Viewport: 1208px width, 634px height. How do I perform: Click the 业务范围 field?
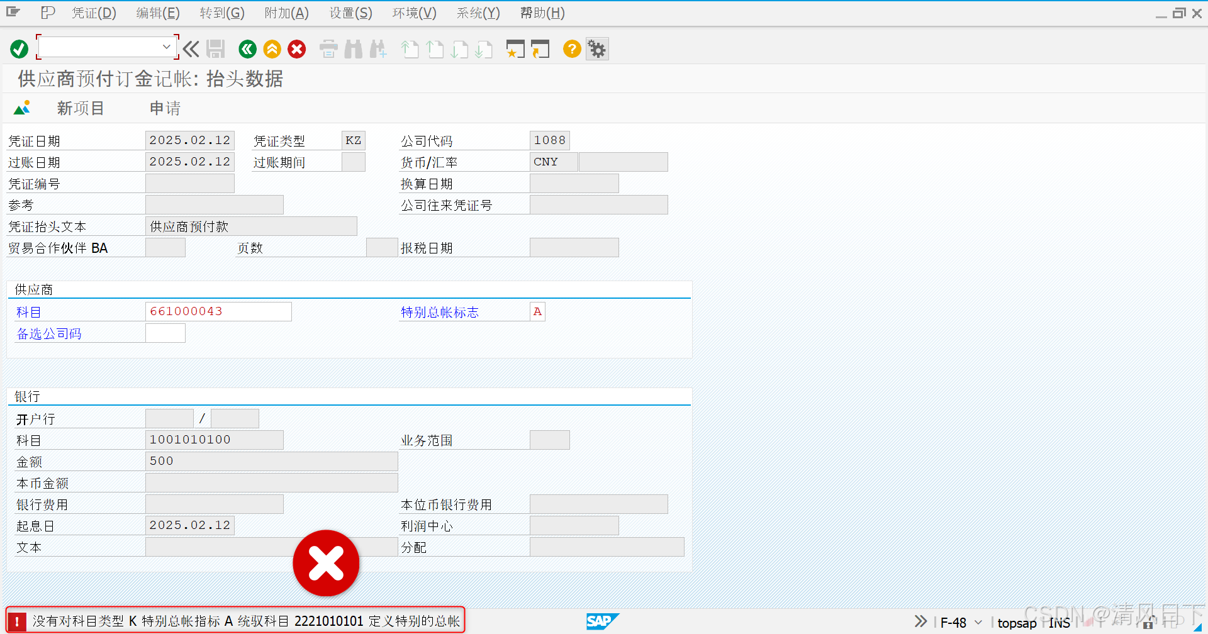coord(550,440)
